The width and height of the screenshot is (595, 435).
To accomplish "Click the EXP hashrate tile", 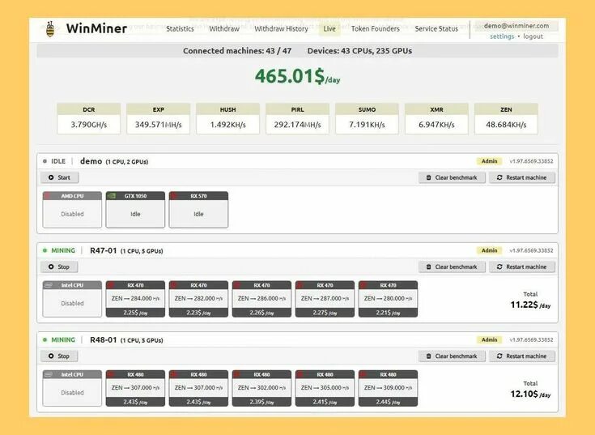I will [x=158, y=118].
